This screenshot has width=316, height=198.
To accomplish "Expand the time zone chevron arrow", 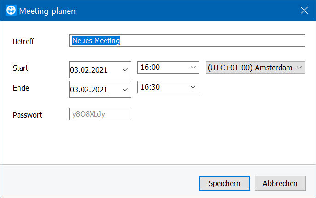I will click(299, 68).
